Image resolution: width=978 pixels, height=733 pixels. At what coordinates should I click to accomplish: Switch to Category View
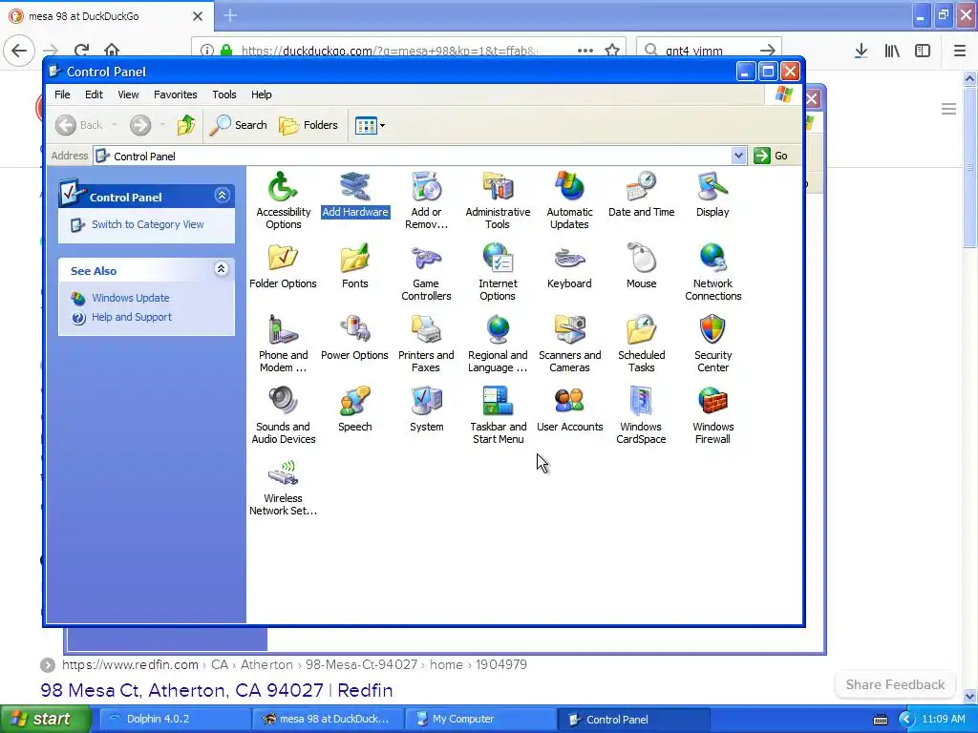(147, 224)
